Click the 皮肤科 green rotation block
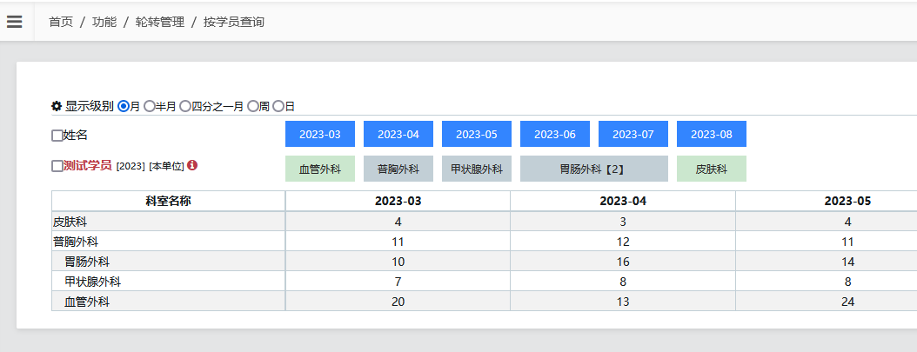Viewport: 917px width, 352px height. [712, 169]
